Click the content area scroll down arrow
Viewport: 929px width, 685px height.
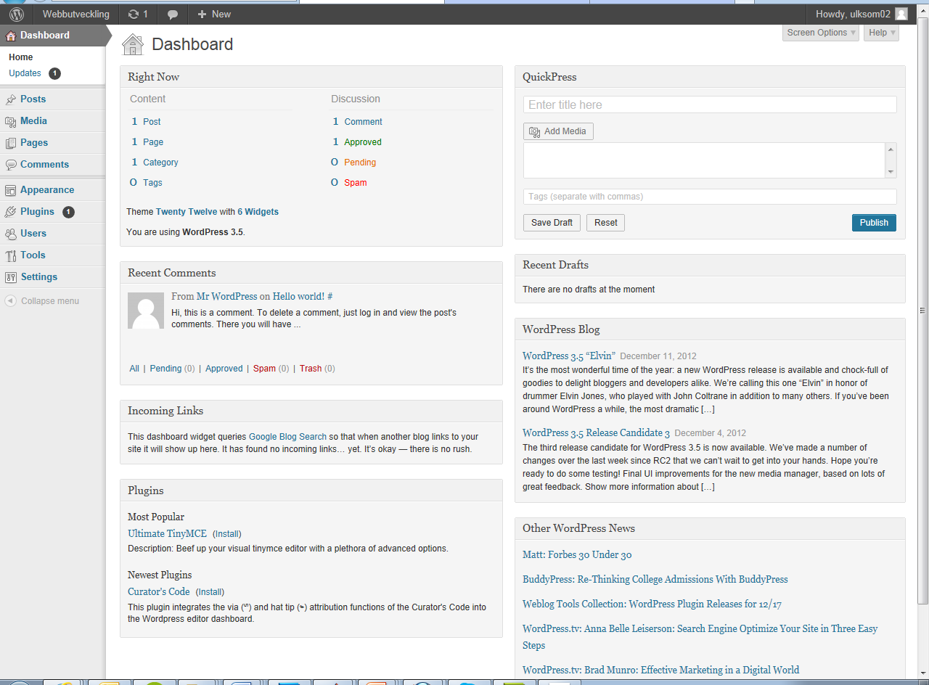891,172
